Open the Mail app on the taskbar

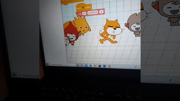click(86, 65)
